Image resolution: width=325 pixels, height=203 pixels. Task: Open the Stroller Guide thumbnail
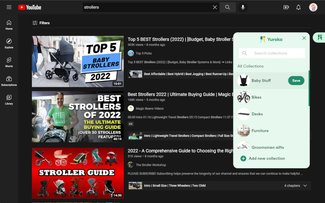coord(78,173)
